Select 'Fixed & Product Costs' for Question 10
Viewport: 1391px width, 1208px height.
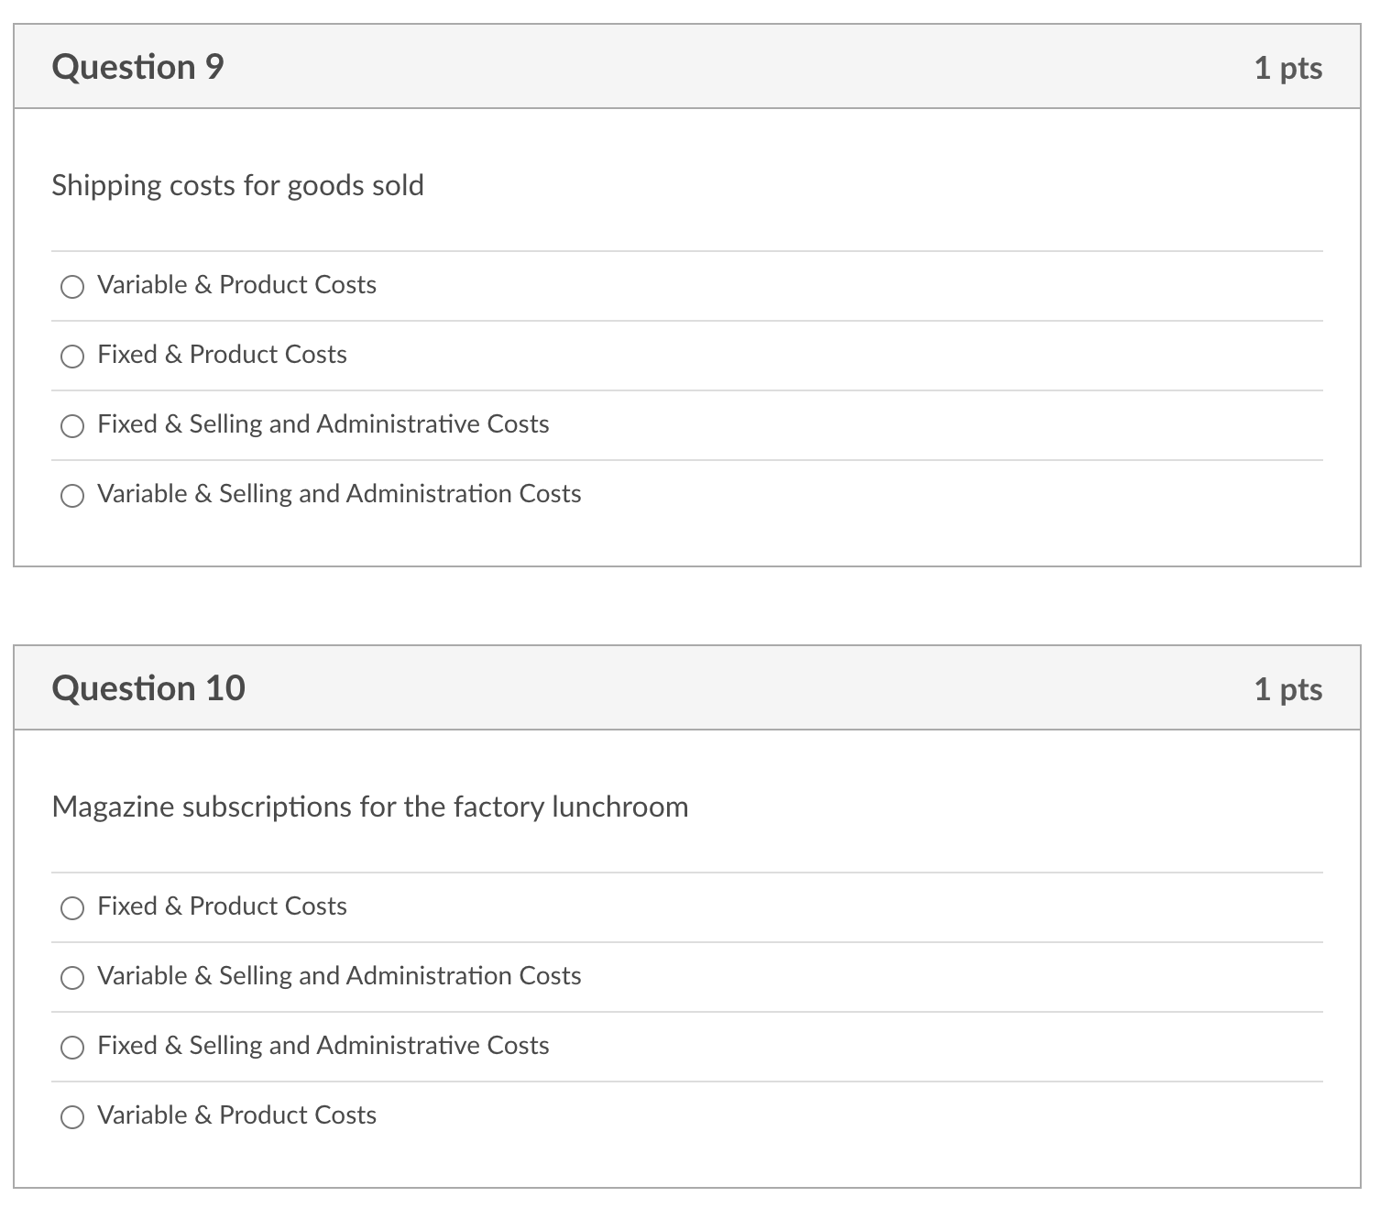pos(73,908)
